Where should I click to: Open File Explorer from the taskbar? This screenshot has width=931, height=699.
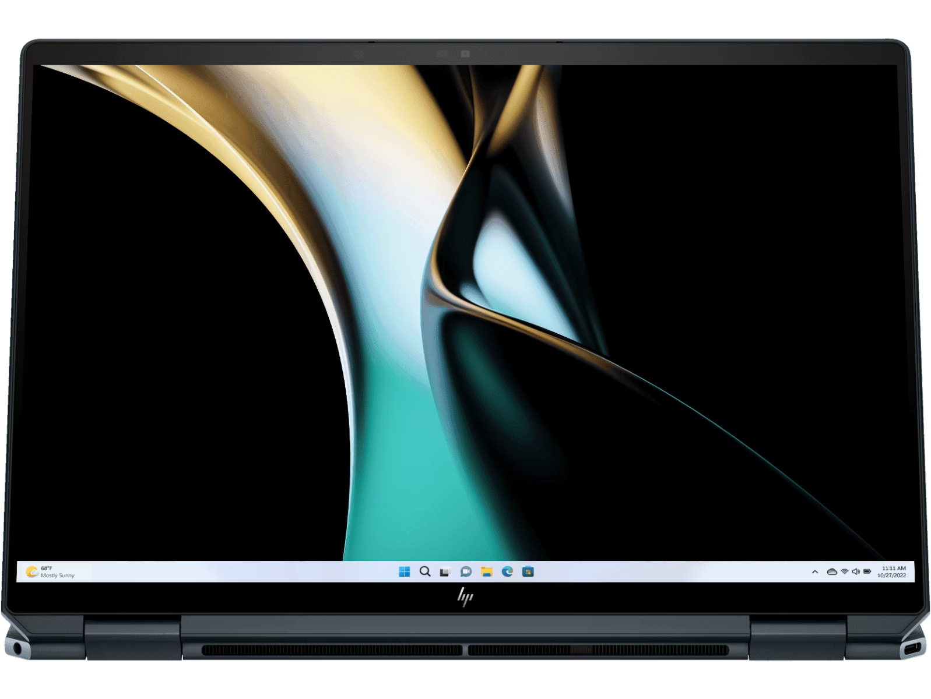[487, 571]
